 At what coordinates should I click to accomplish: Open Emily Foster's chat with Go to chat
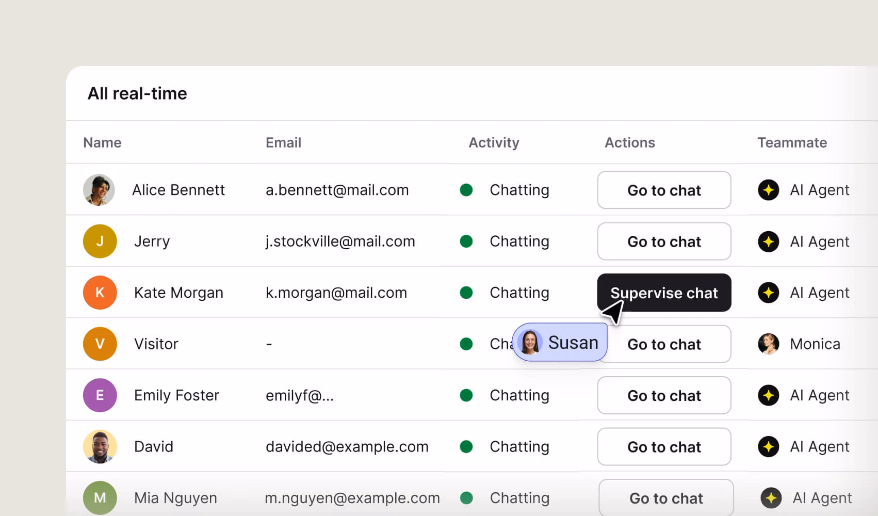tap(664, 395)
